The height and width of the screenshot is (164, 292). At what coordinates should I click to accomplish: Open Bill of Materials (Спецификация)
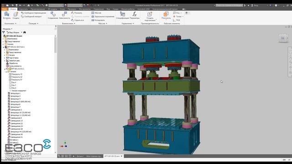click(x=122, y=15)
